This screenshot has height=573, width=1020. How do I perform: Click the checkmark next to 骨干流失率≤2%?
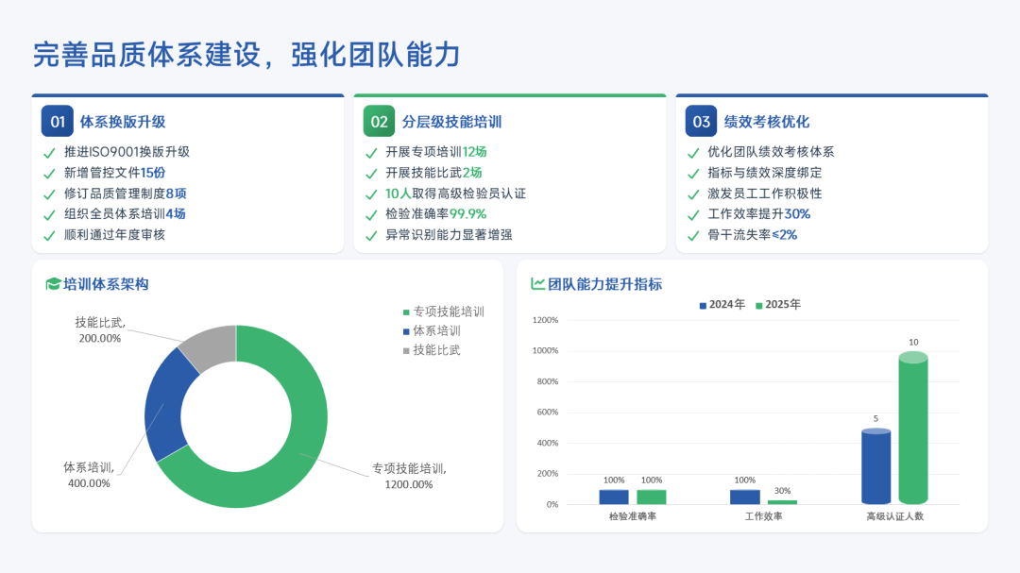point(694,235)
